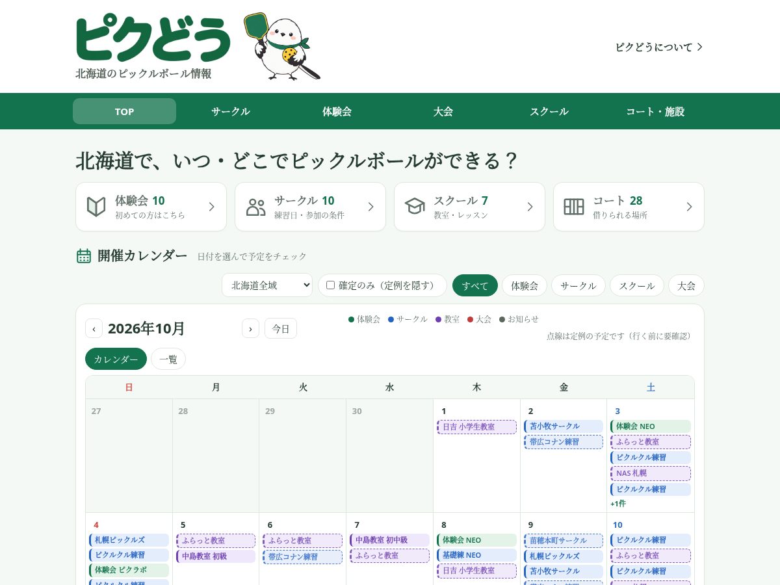Select date 1 in the calendar
Screen dimensions: 780x585
pos(444,411)
